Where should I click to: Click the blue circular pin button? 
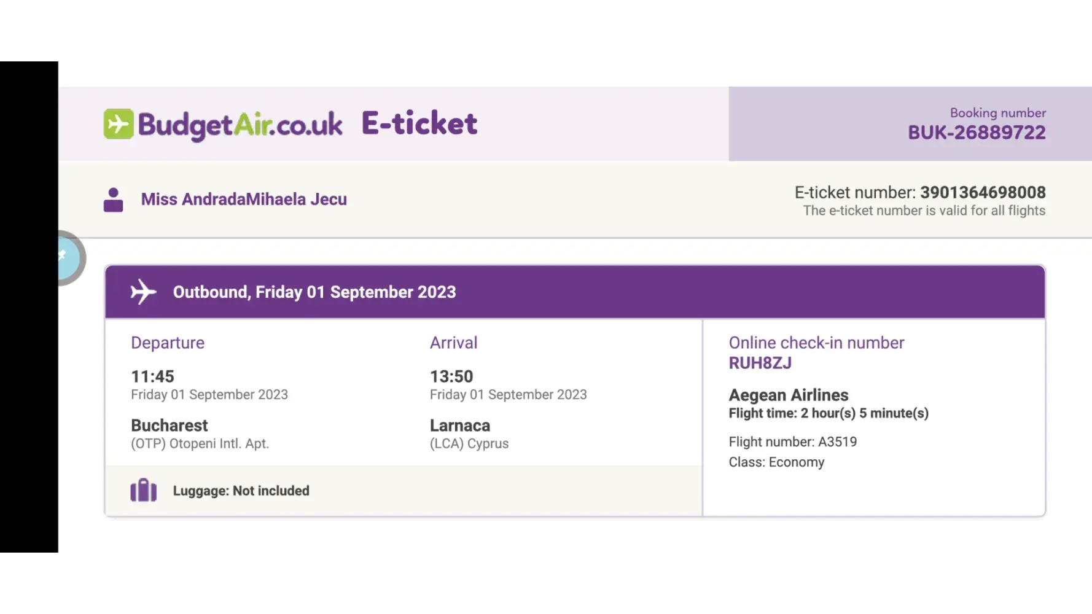coord(69,258)
